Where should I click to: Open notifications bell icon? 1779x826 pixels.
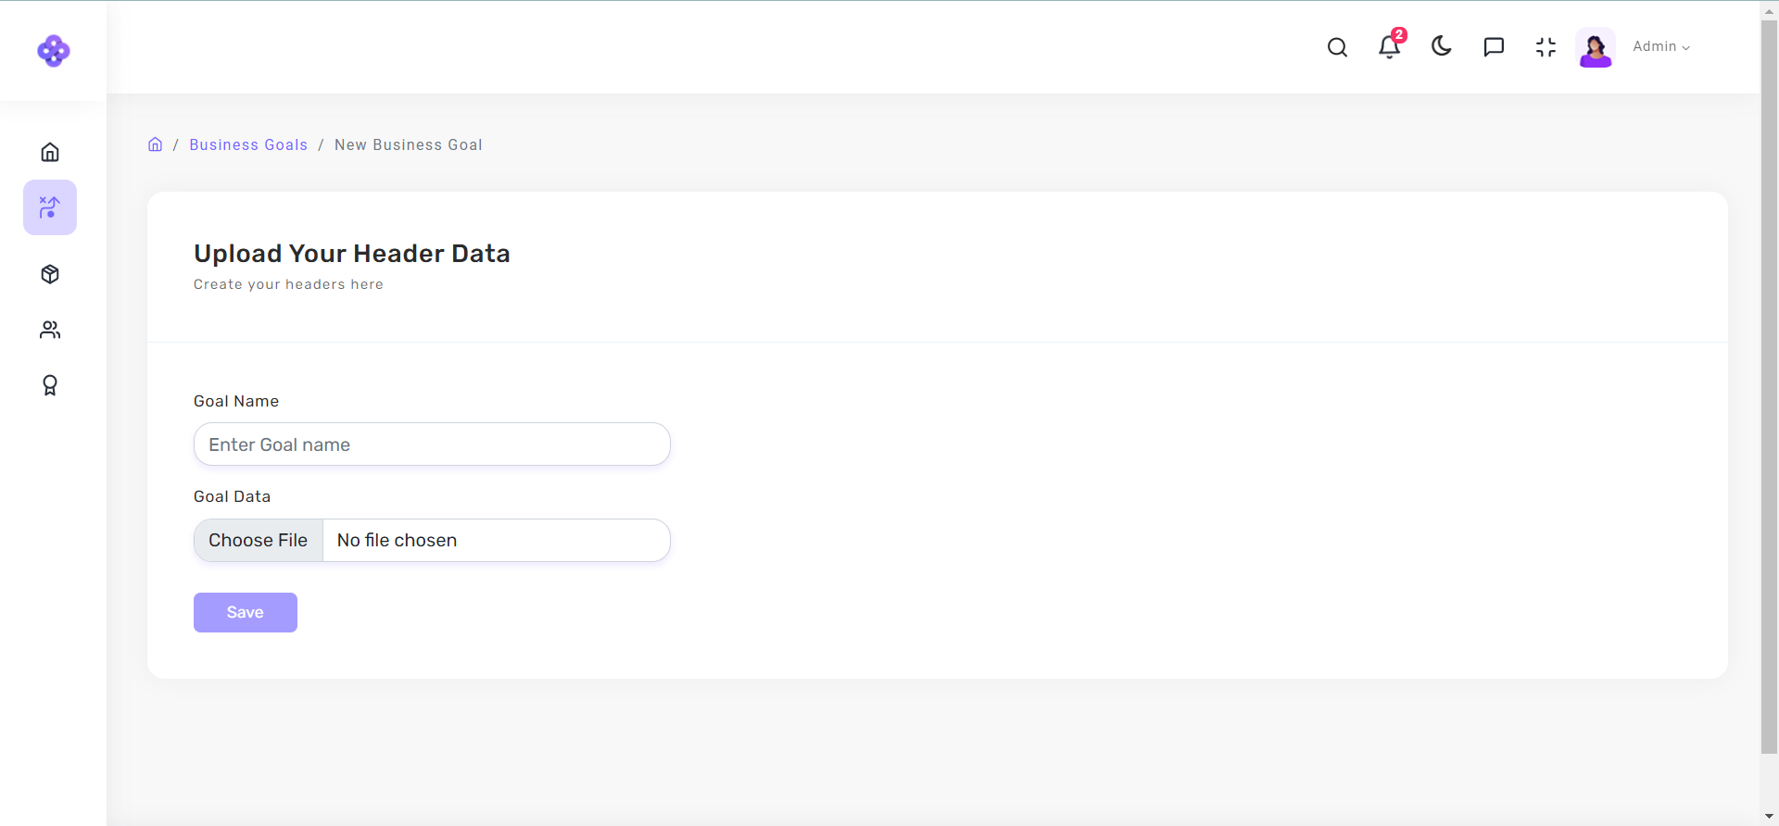(1389, 47)
